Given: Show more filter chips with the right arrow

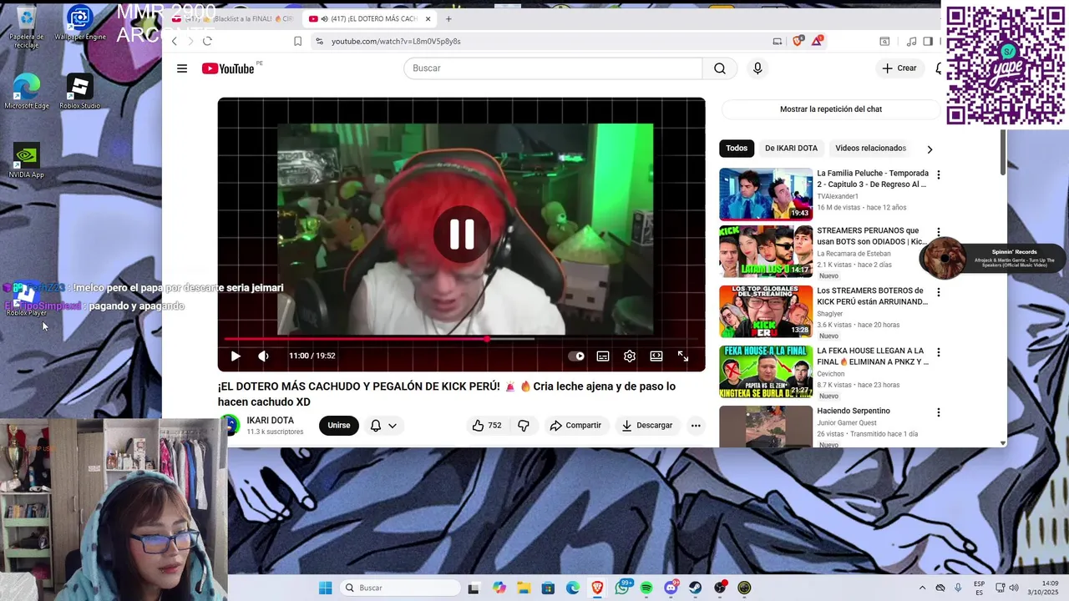Looking at the screenshot, I should click(930, 149).
